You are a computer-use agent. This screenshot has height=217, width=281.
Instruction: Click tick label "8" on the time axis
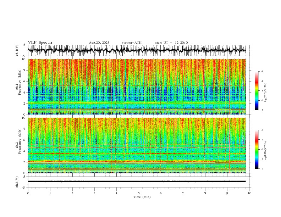tap(205, 193)
